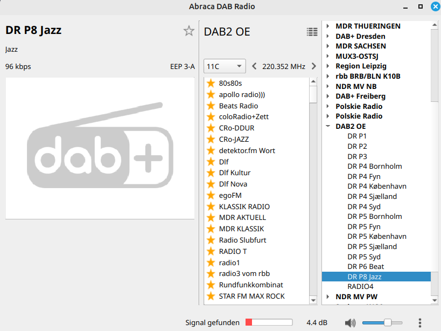Expand the MDR THUERINGEN ensemble
This screenshot has width=441, height=331.
coord(328,26)
